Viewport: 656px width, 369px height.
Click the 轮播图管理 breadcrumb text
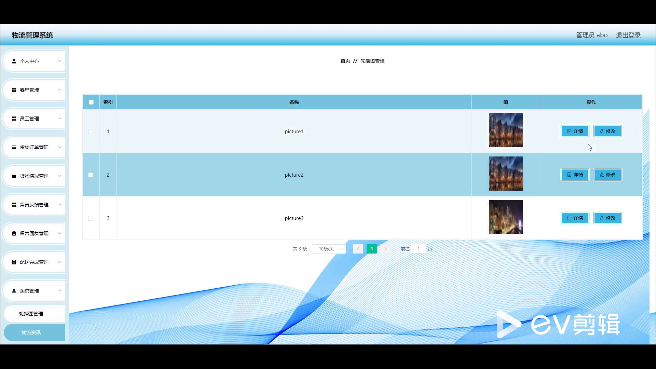click(x=372, y=61)
